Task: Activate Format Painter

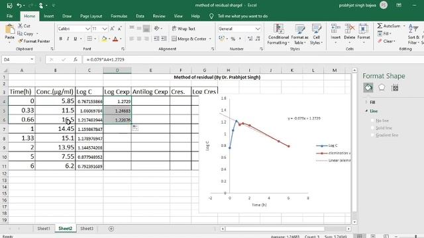Action: point(34,41)
